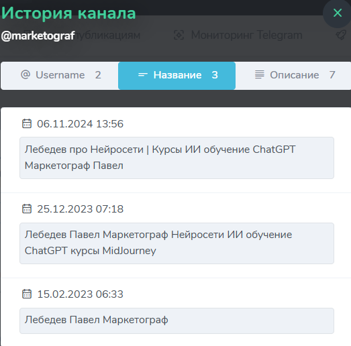Click the @marketograf channel handle

coord(38,36)
